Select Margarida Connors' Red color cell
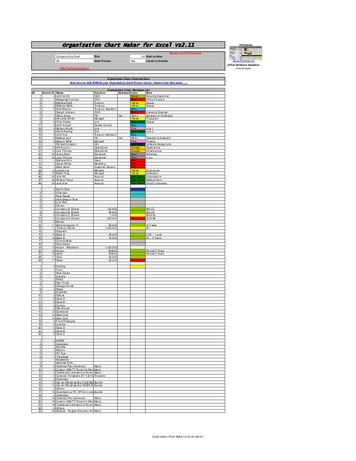356x461 pixels. [x=138, y=100]
